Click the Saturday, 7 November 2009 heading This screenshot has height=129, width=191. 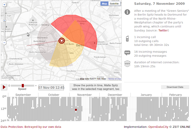point(159,4)
